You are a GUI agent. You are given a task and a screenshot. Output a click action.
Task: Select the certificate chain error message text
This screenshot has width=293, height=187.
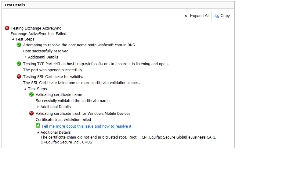tap(128, 140)
